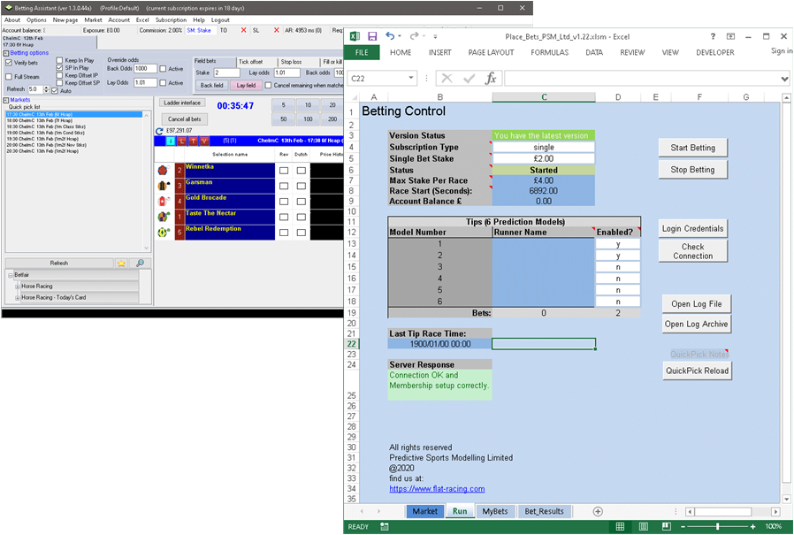The image size is (794, 535).
Task: Click the Stop Betting button
Action: pos(692,170)
